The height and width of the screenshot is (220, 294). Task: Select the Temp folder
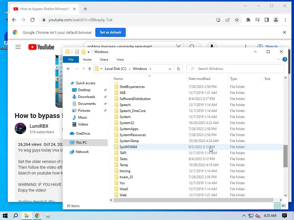124,165
